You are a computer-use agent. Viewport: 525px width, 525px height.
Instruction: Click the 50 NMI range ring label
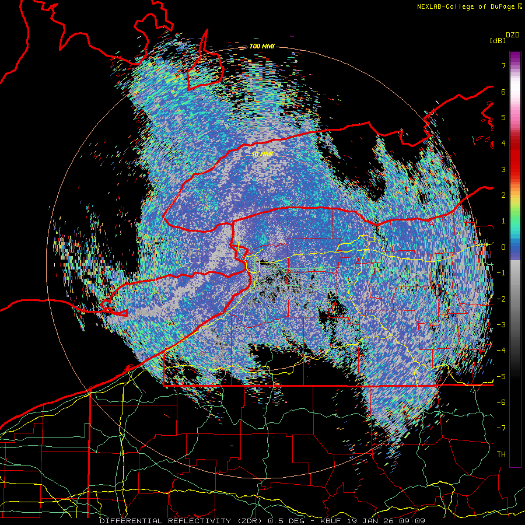[262, 155]
